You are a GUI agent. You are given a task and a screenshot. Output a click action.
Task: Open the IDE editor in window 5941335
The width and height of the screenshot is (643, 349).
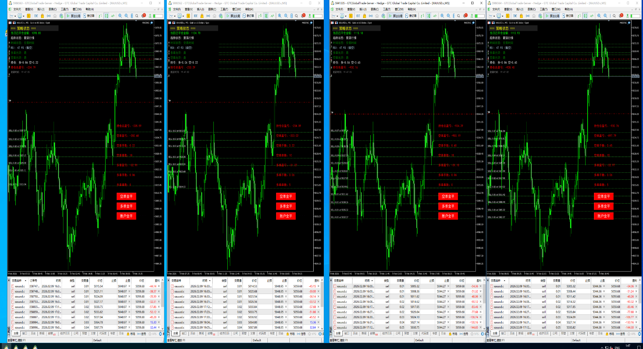tap(358, 16)
